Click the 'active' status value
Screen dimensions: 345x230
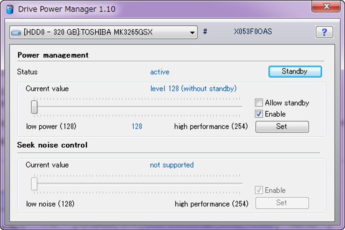click(x=160, y=72)
